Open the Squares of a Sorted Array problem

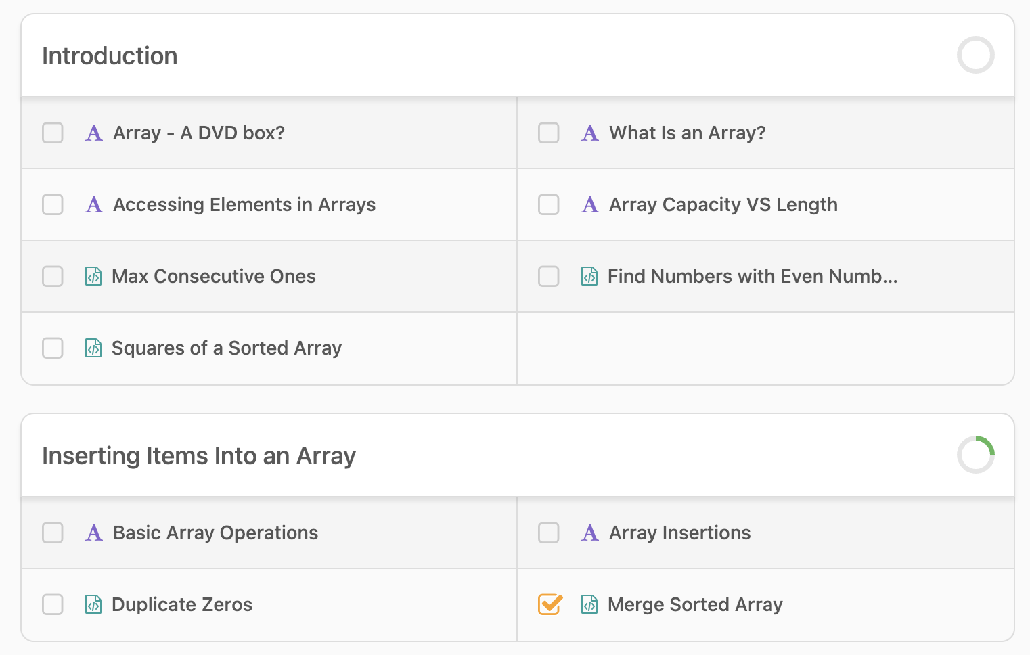click(226, 348)
